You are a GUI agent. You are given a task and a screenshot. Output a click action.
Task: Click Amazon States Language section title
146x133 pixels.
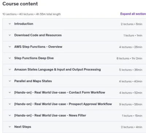pyautogui.click(x=58, y=70)
